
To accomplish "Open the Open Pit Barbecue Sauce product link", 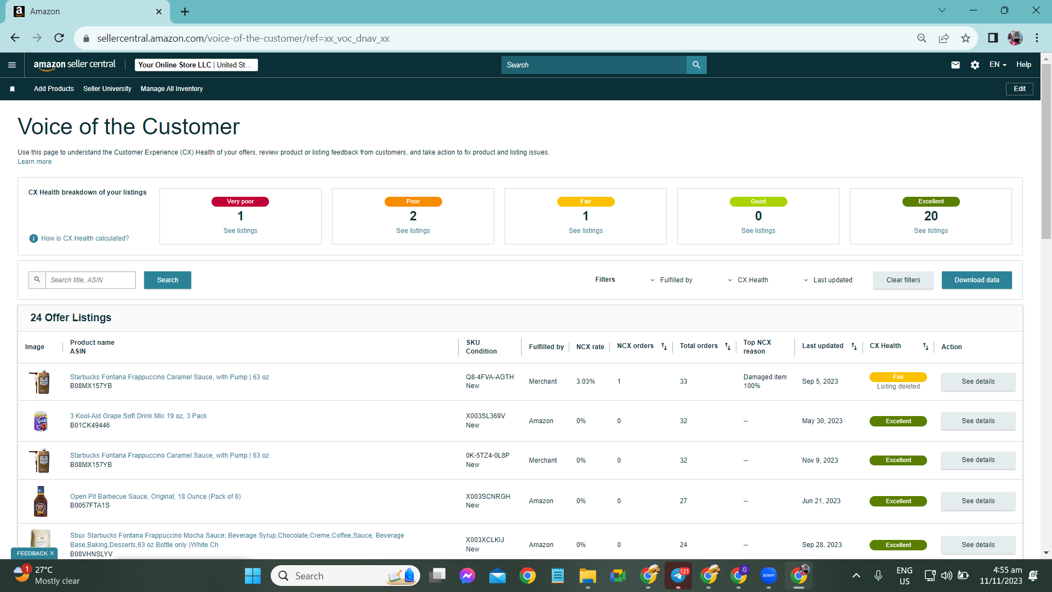I will (x=156, y=497).
